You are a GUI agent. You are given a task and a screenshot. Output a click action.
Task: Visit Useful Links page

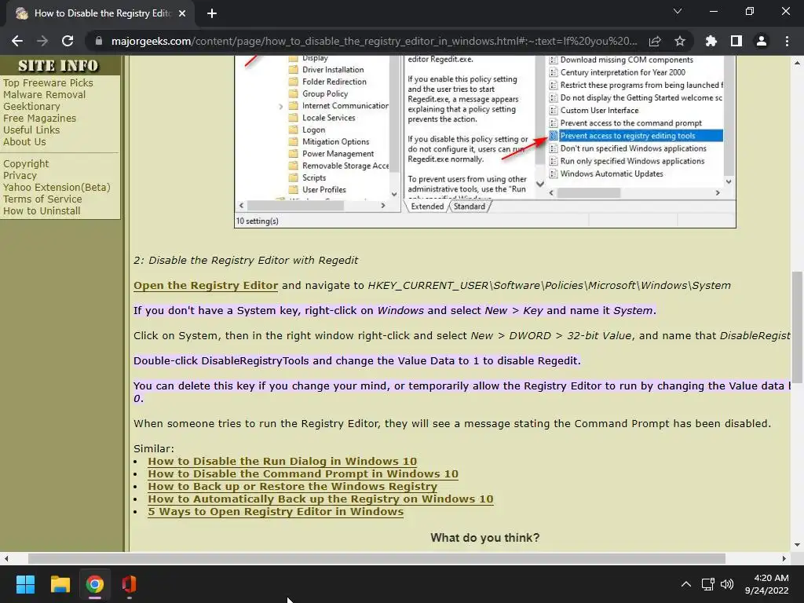pos(31,130)
